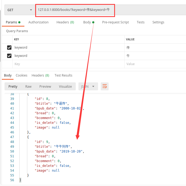
Task: Open the request Body tab
Action: pyautogui.click(x=88, y=22)
